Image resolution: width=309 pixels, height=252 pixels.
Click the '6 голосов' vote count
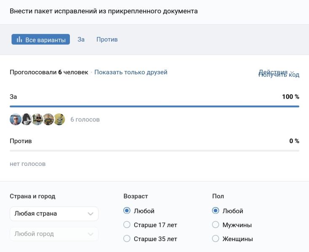pyautogui.click(x=85, y=119)
